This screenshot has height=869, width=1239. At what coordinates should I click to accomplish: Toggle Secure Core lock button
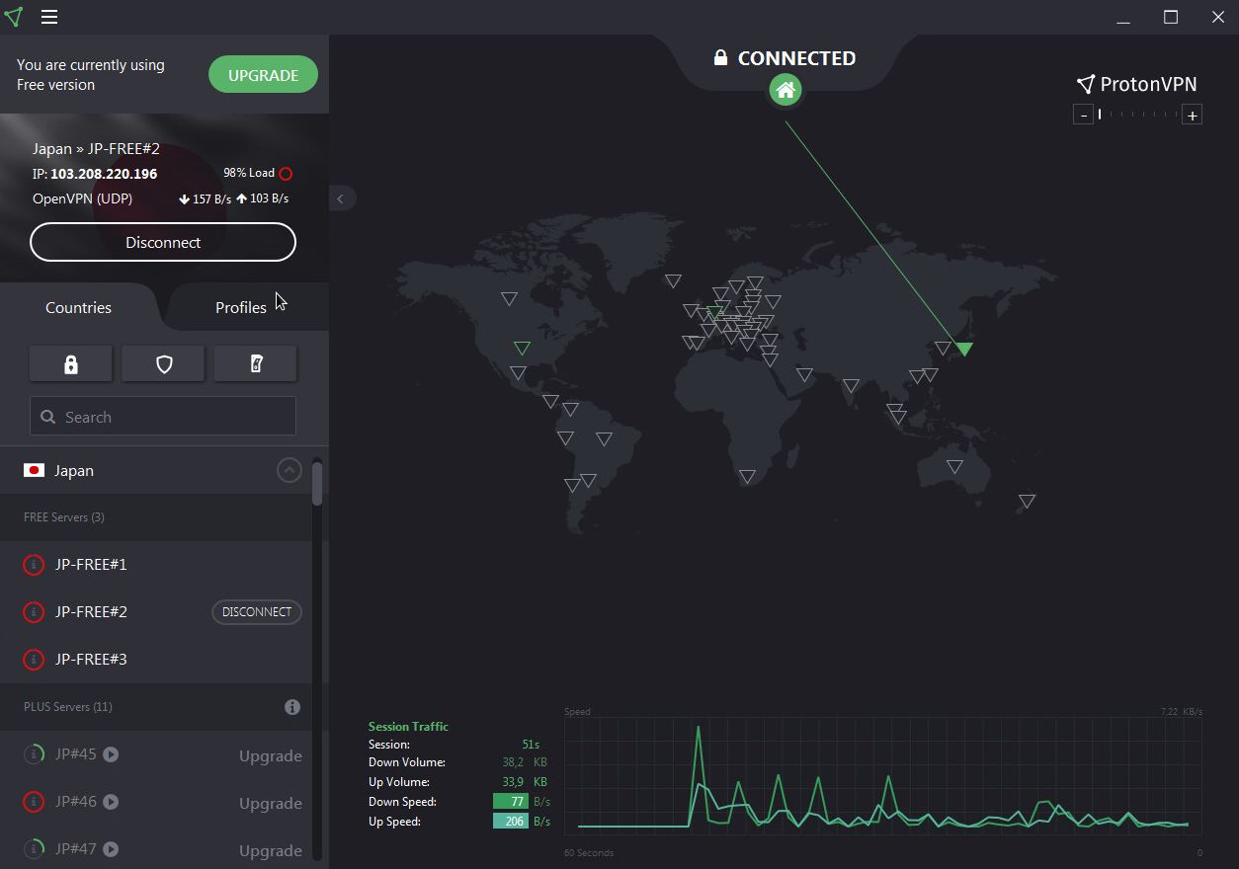71,363
